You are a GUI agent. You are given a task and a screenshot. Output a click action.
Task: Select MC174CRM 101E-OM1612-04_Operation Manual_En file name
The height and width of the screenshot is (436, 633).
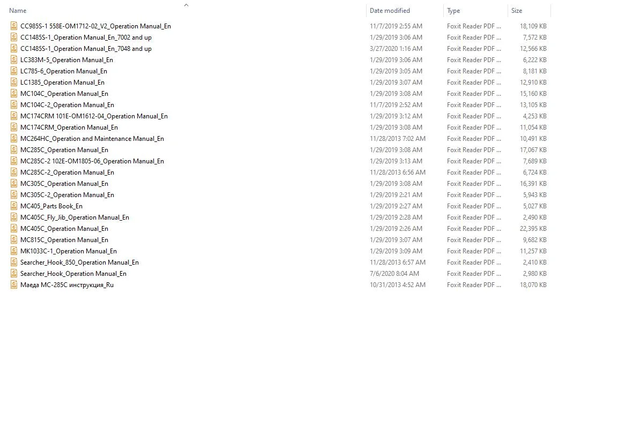94,116
